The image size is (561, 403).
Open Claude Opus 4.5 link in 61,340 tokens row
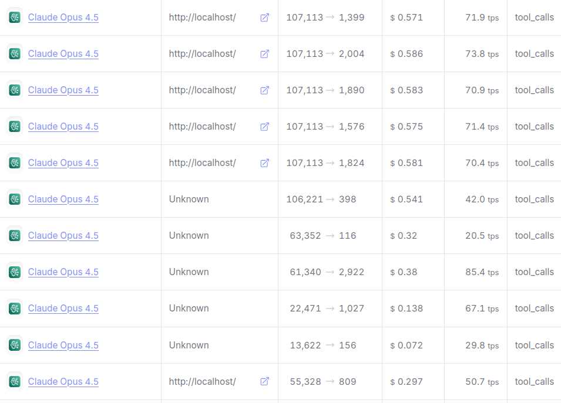pos(63,272)
